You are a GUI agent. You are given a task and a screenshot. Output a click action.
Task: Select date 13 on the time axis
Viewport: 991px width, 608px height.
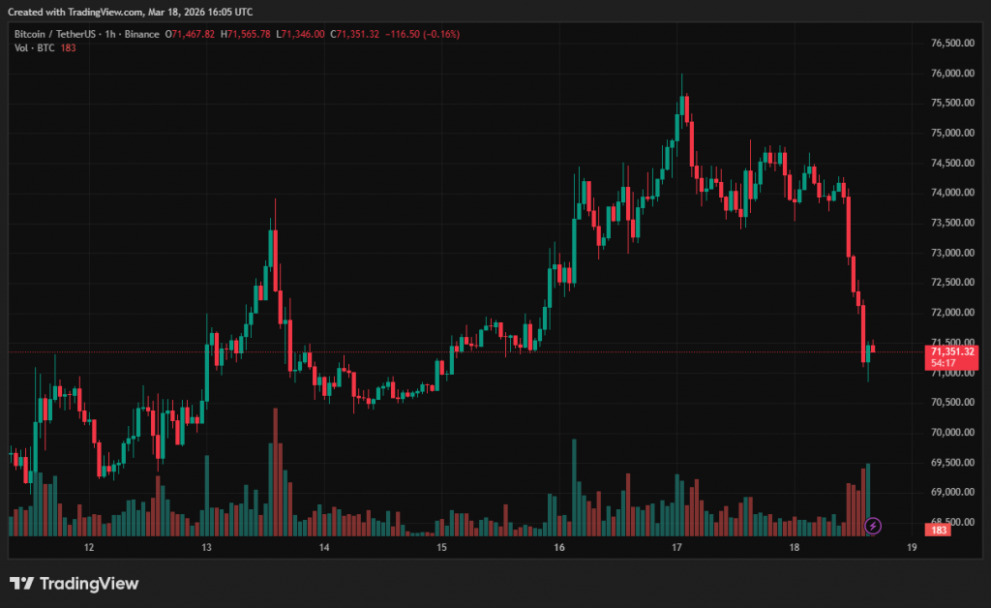click(x=206, y=548)
